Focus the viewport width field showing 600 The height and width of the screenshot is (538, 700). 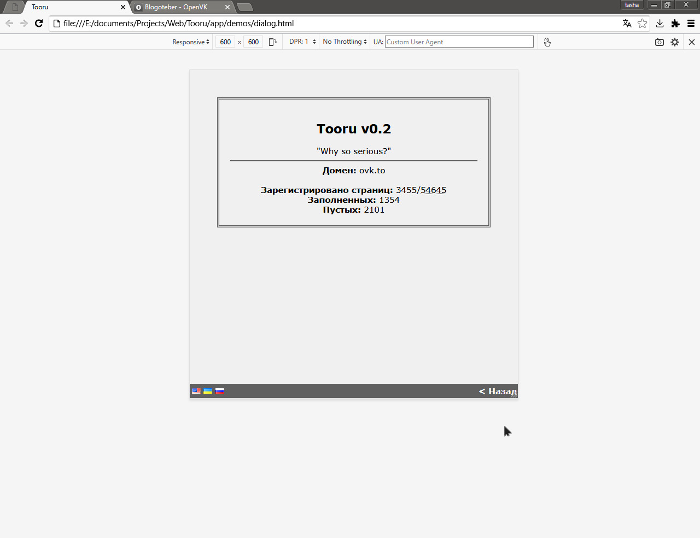pyautogui.click(x=225, y=42)
